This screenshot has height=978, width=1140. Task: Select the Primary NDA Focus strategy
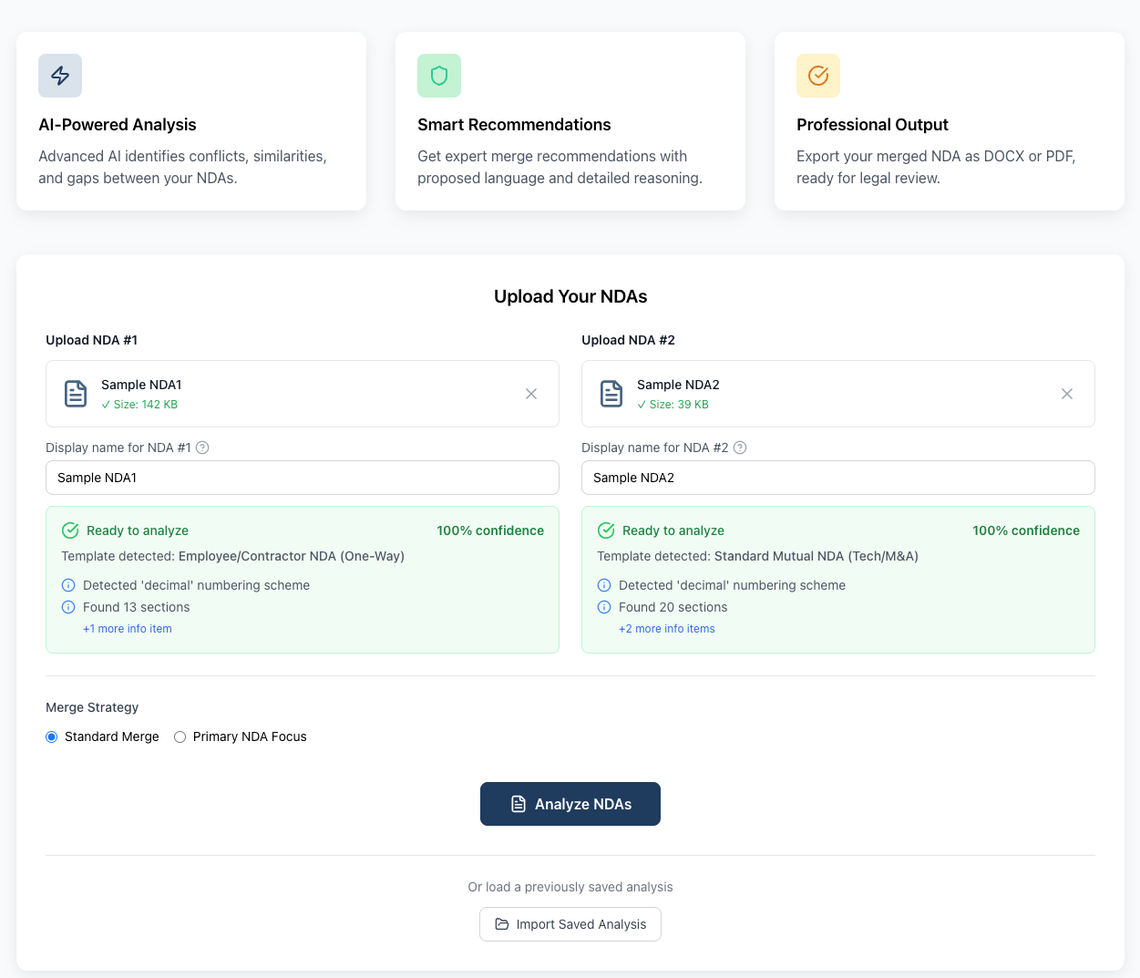pyautogui.click(x=180, y=736)
